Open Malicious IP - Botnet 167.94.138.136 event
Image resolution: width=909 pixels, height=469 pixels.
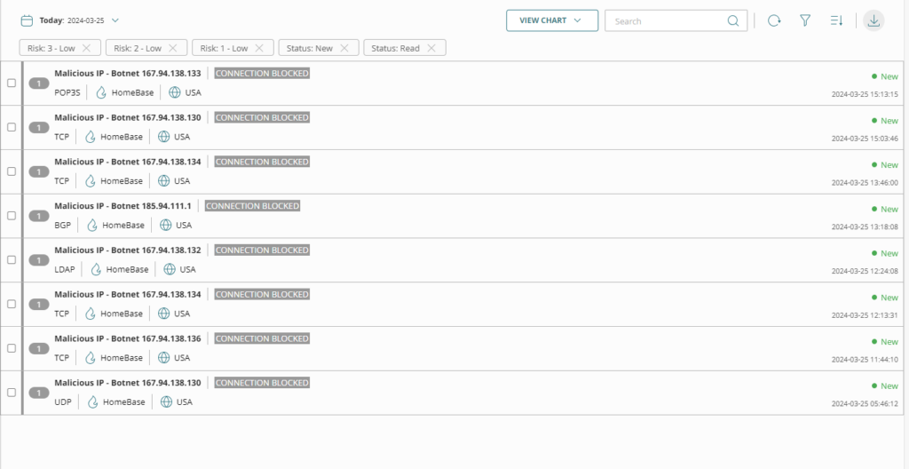[128, 338]
